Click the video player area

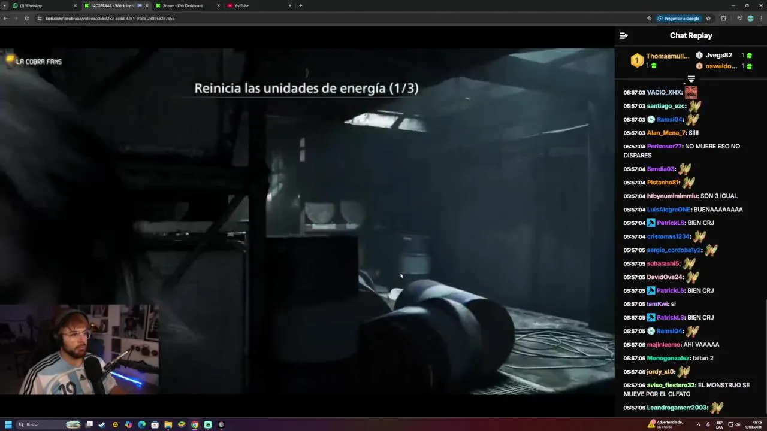pos(307,221)
